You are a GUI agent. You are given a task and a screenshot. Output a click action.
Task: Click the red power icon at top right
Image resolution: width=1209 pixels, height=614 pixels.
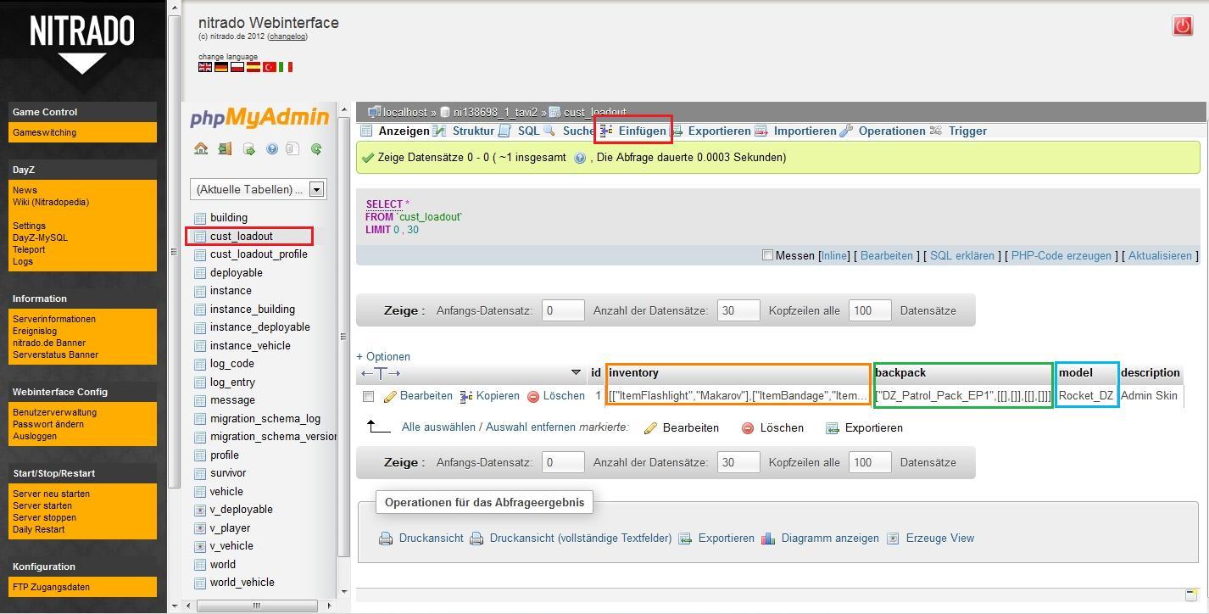pos(1182,25)
